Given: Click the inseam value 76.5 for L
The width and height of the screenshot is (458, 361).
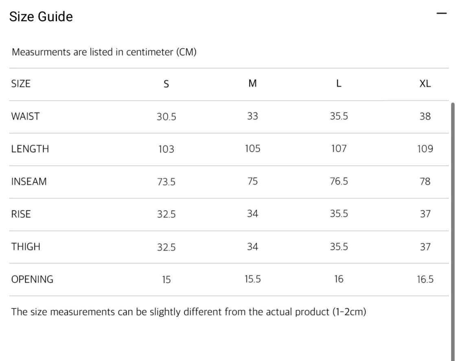Looking at the screenshot, I should coord(339,181).
